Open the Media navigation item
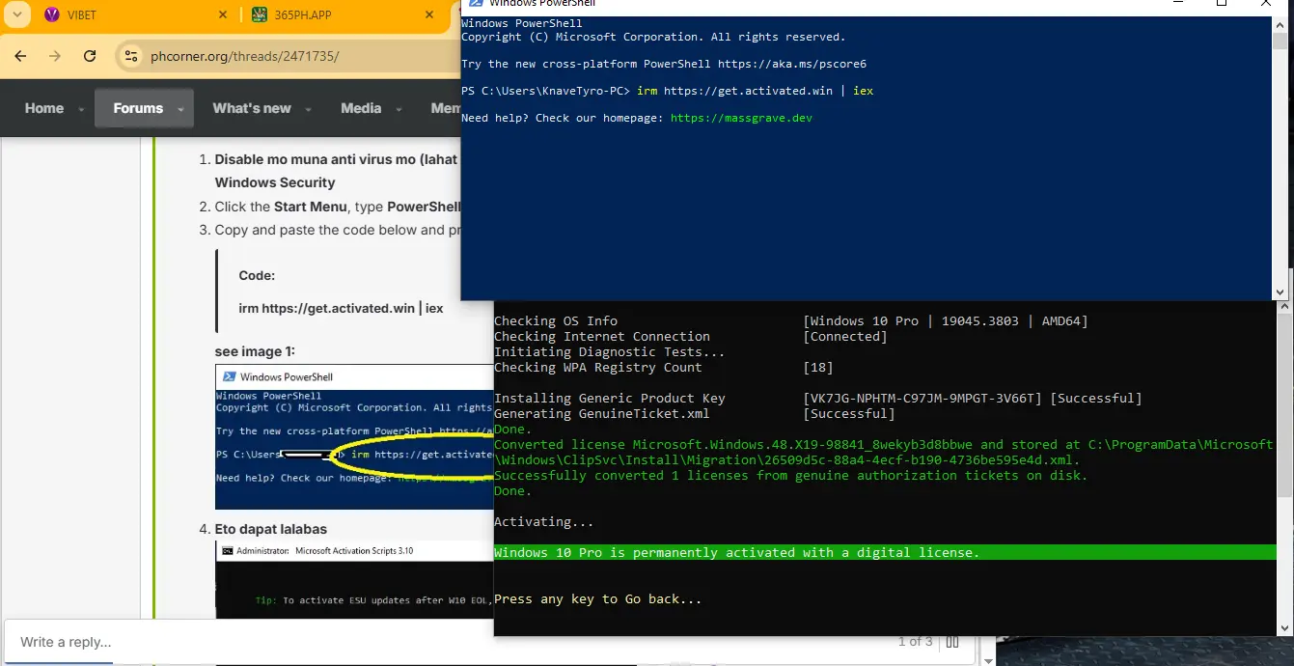Screen dimensions: 1294x666 [361, 108]
